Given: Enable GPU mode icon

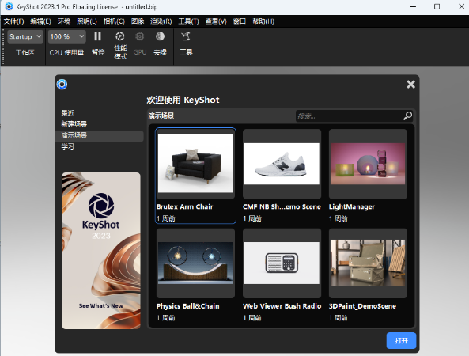Looking at the screenshot, I should point(139,36).
